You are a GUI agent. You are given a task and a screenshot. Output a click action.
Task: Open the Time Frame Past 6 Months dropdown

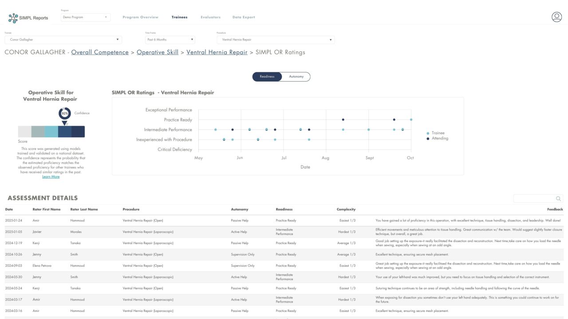pos(170,40)
